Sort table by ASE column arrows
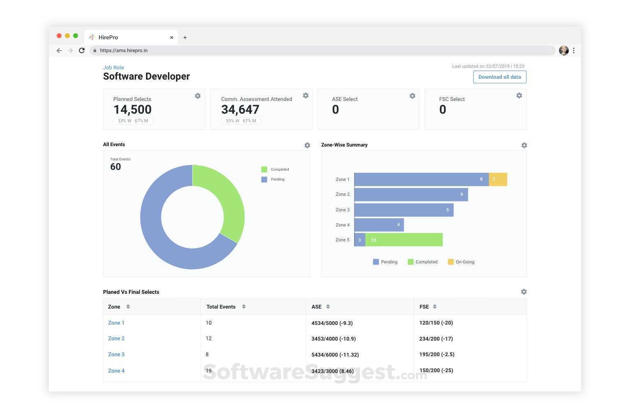 pos(328,307)
